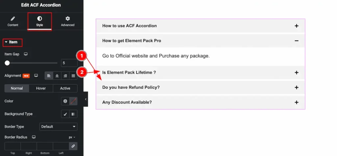Image resolution: width=337 pixels, height=156 pixels.
Task: Switch to Hover state
Action: (x=41, y=88)
